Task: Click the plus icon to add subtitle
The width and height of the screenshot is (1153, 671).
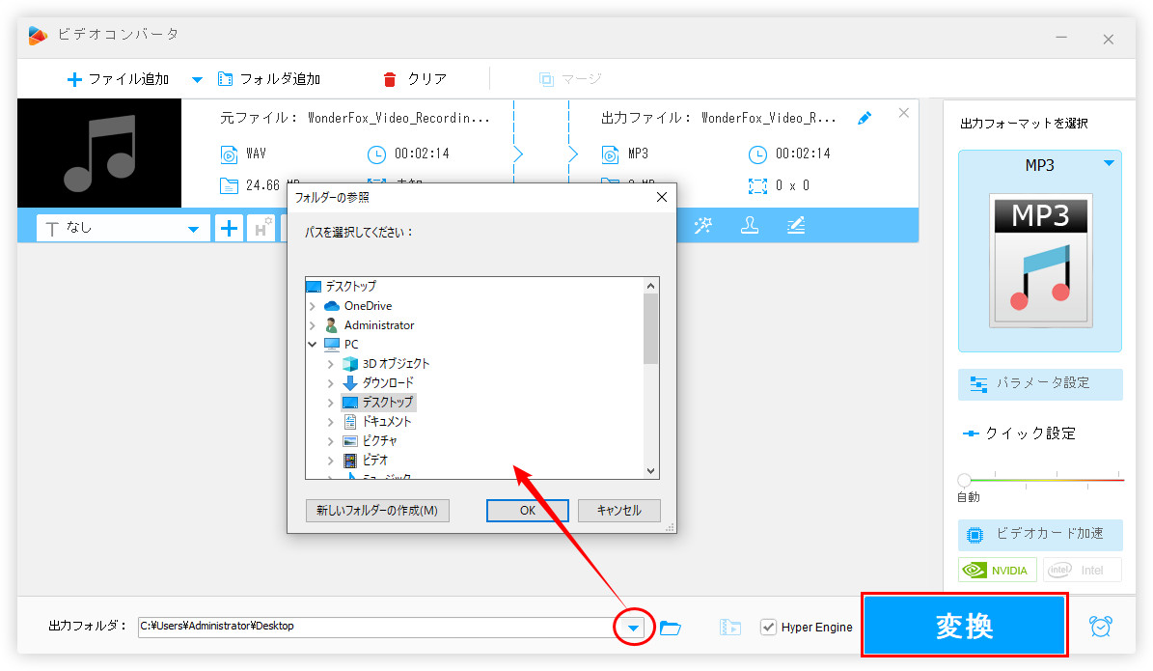Action: 229,228
